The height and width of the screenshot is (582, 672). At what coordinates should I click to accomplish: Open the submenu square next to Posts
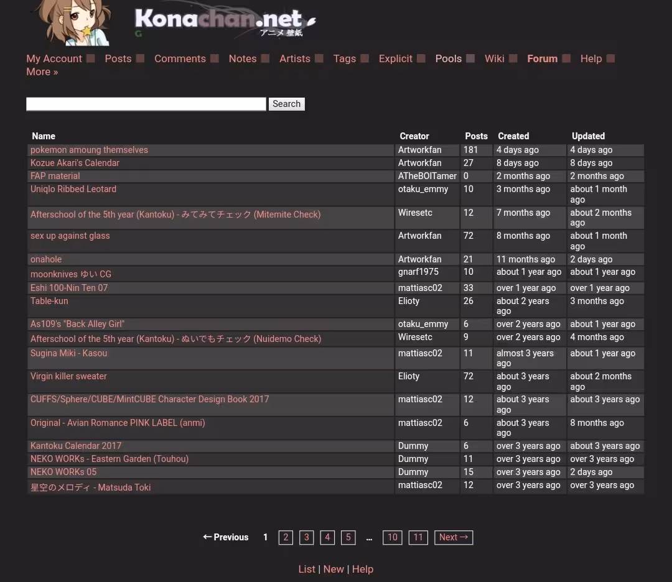140,58
